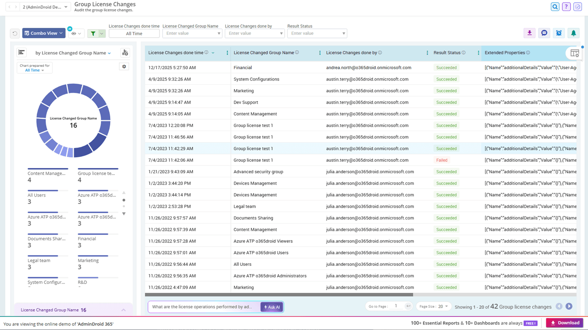Open the License Changed Group Name column menu

320,53
